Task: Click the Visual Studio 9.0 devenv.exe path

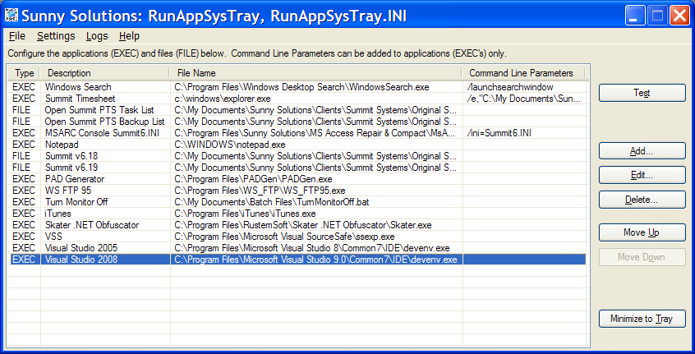Action: click(x=315, y=260)
